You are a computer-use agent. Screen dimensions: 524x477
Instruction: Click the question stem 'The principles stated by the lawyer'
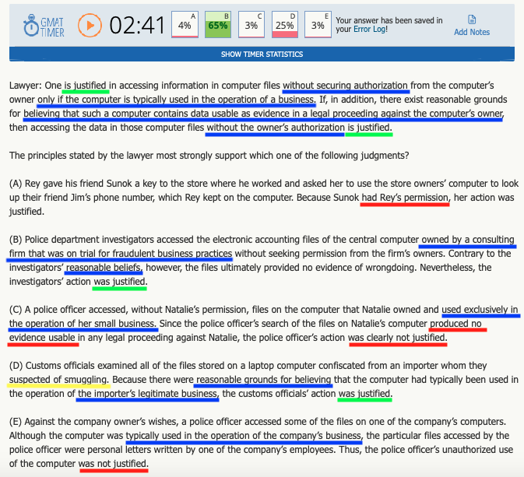[x=209, y=156]
